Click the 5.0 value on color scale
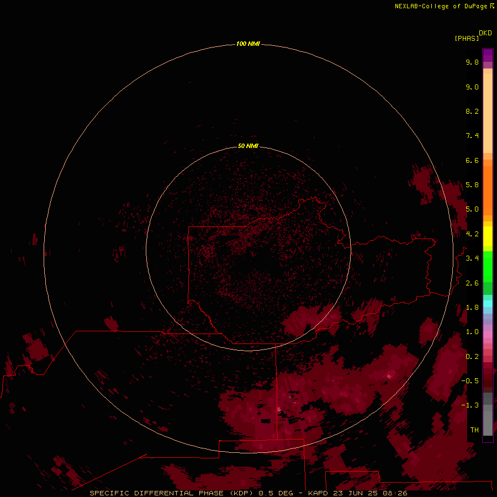 click(472, 209)
